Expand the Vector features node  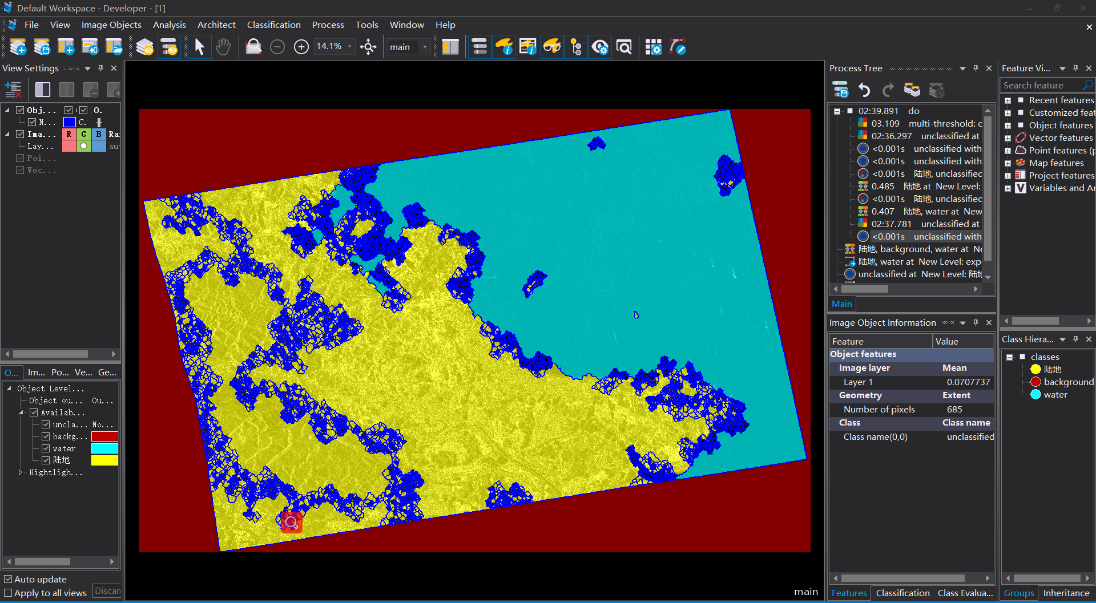[x=1008, y=138]
